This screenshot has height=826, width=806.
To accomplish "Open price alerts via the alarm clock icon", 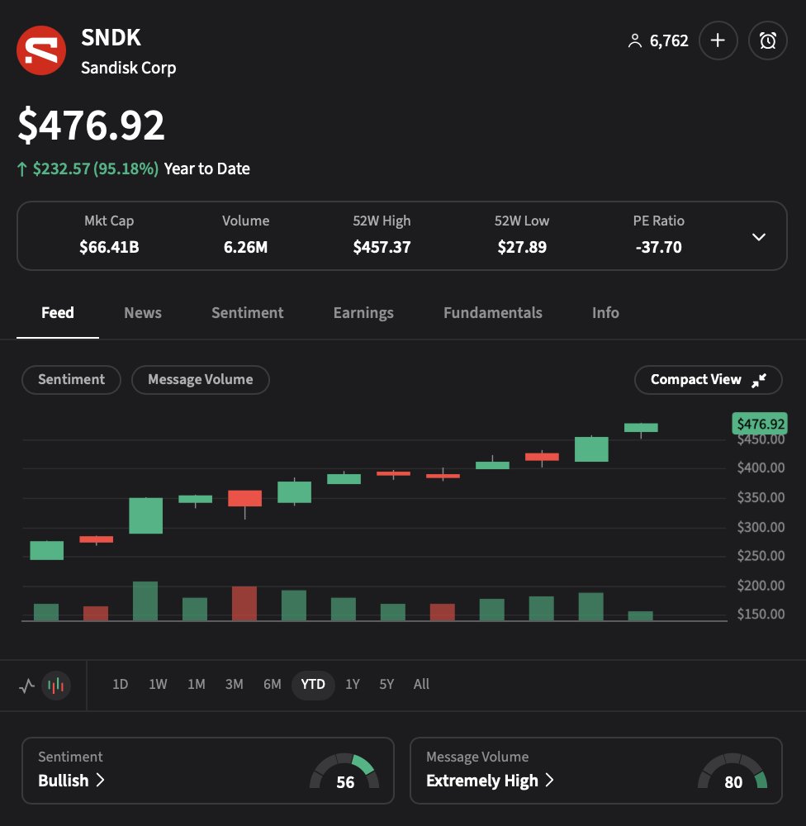I will click(x=767, y=40).
